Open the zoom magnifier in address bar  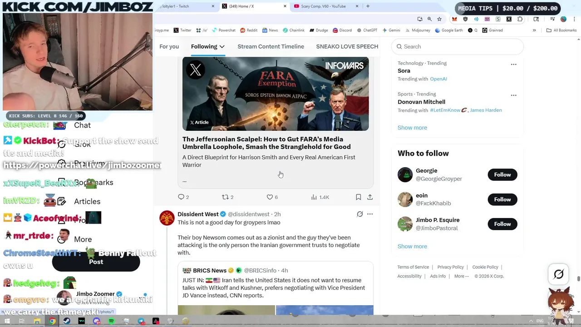pyautogui.click(x=429, y=19)
